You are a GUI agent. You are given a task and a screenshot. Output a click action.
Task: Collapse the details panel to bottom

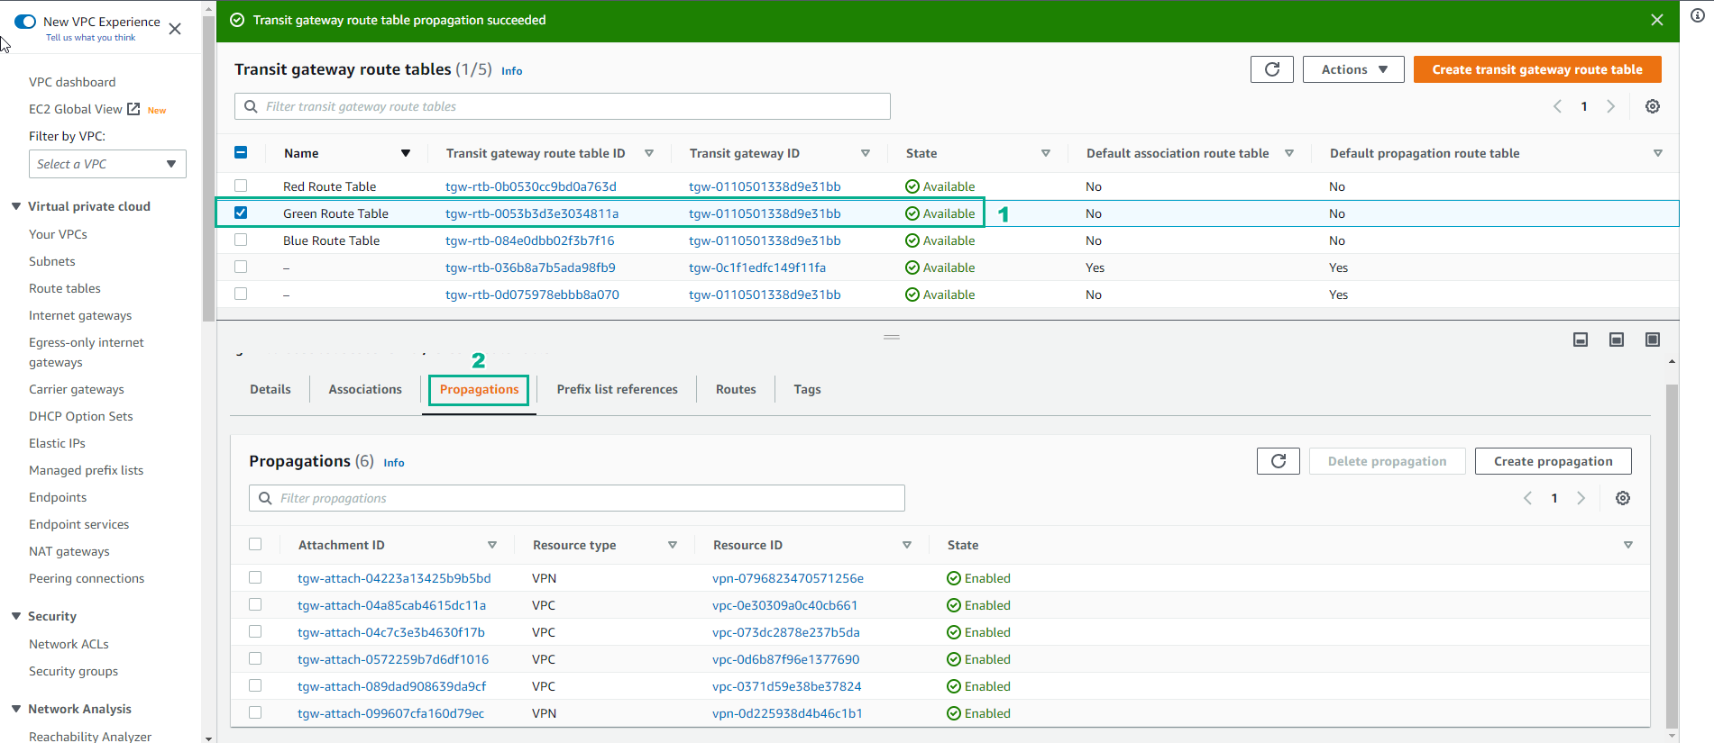[1580, 340]
